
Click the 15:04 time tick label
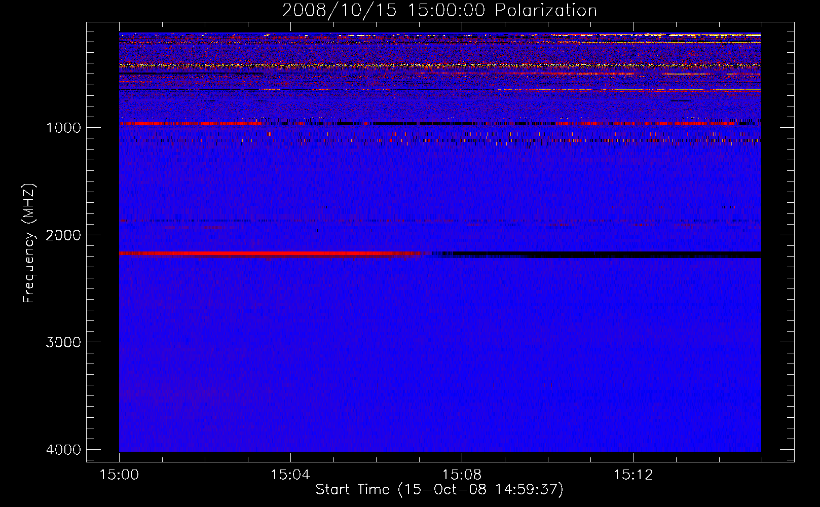click(x=290, y=475)
